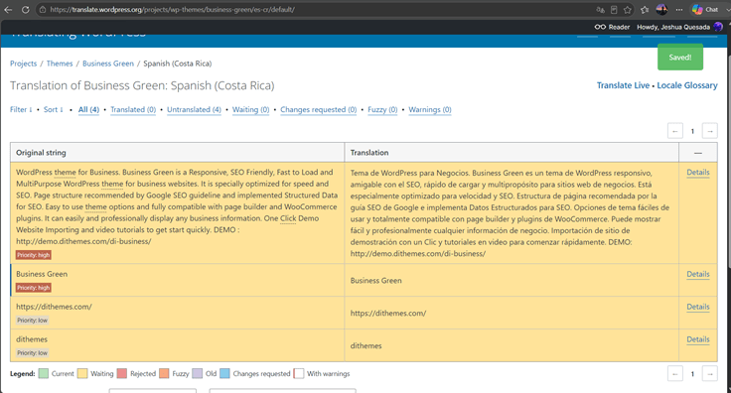Dismiss the green Saved! notification
Screen dimensions: 731x393
point(680,58)
